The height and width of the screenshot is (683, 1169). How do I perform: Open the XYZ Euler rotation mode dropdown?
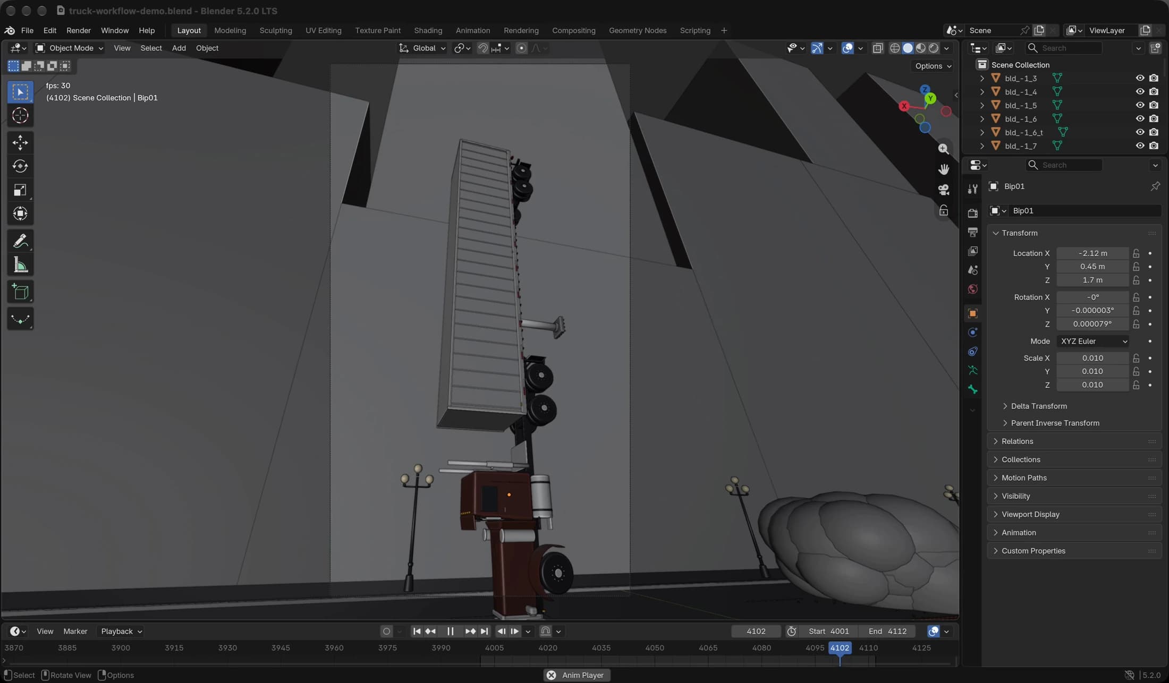click(1093, 341)
